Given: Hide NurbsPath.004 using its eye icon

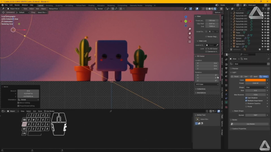Looking at the screenshot, I should pos(265,24).
